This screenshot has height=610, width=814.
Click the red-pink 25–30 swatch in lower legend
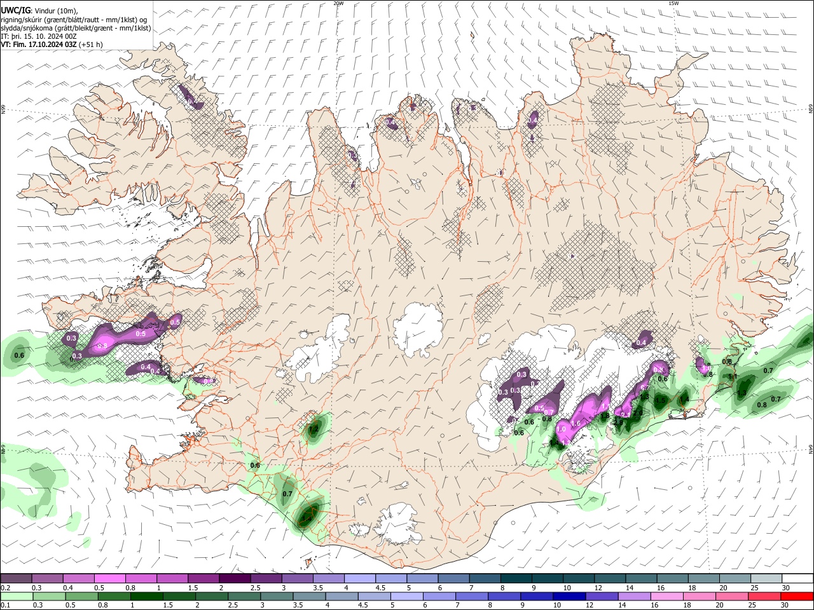coord(766,596)
